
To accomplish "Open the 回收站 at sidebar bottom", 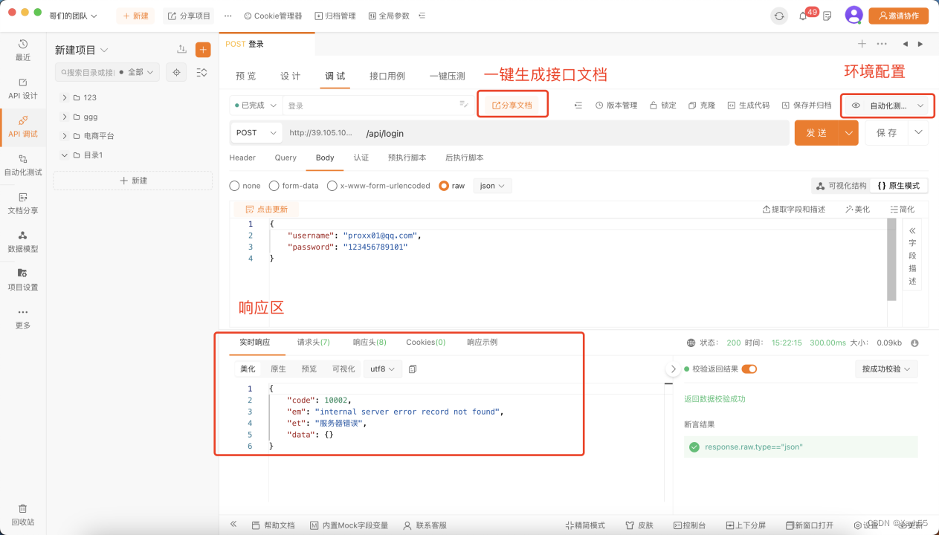I will [x=23, y=513].
